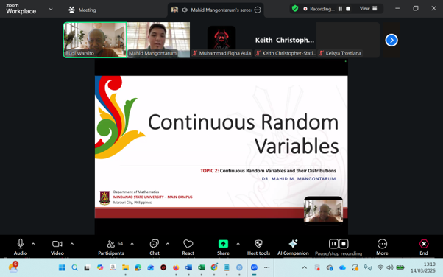This screenshot has width=443, height=277.
Task: Click the "TOPIC 2:" subtitle text
Action: (x=209, y=171)
